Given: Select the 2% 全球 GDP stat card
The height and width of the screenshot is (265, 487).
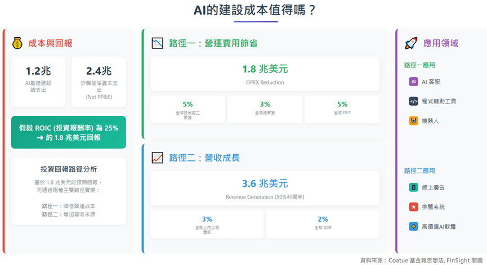Looking at the screenshot, I should tap(323, 223).
